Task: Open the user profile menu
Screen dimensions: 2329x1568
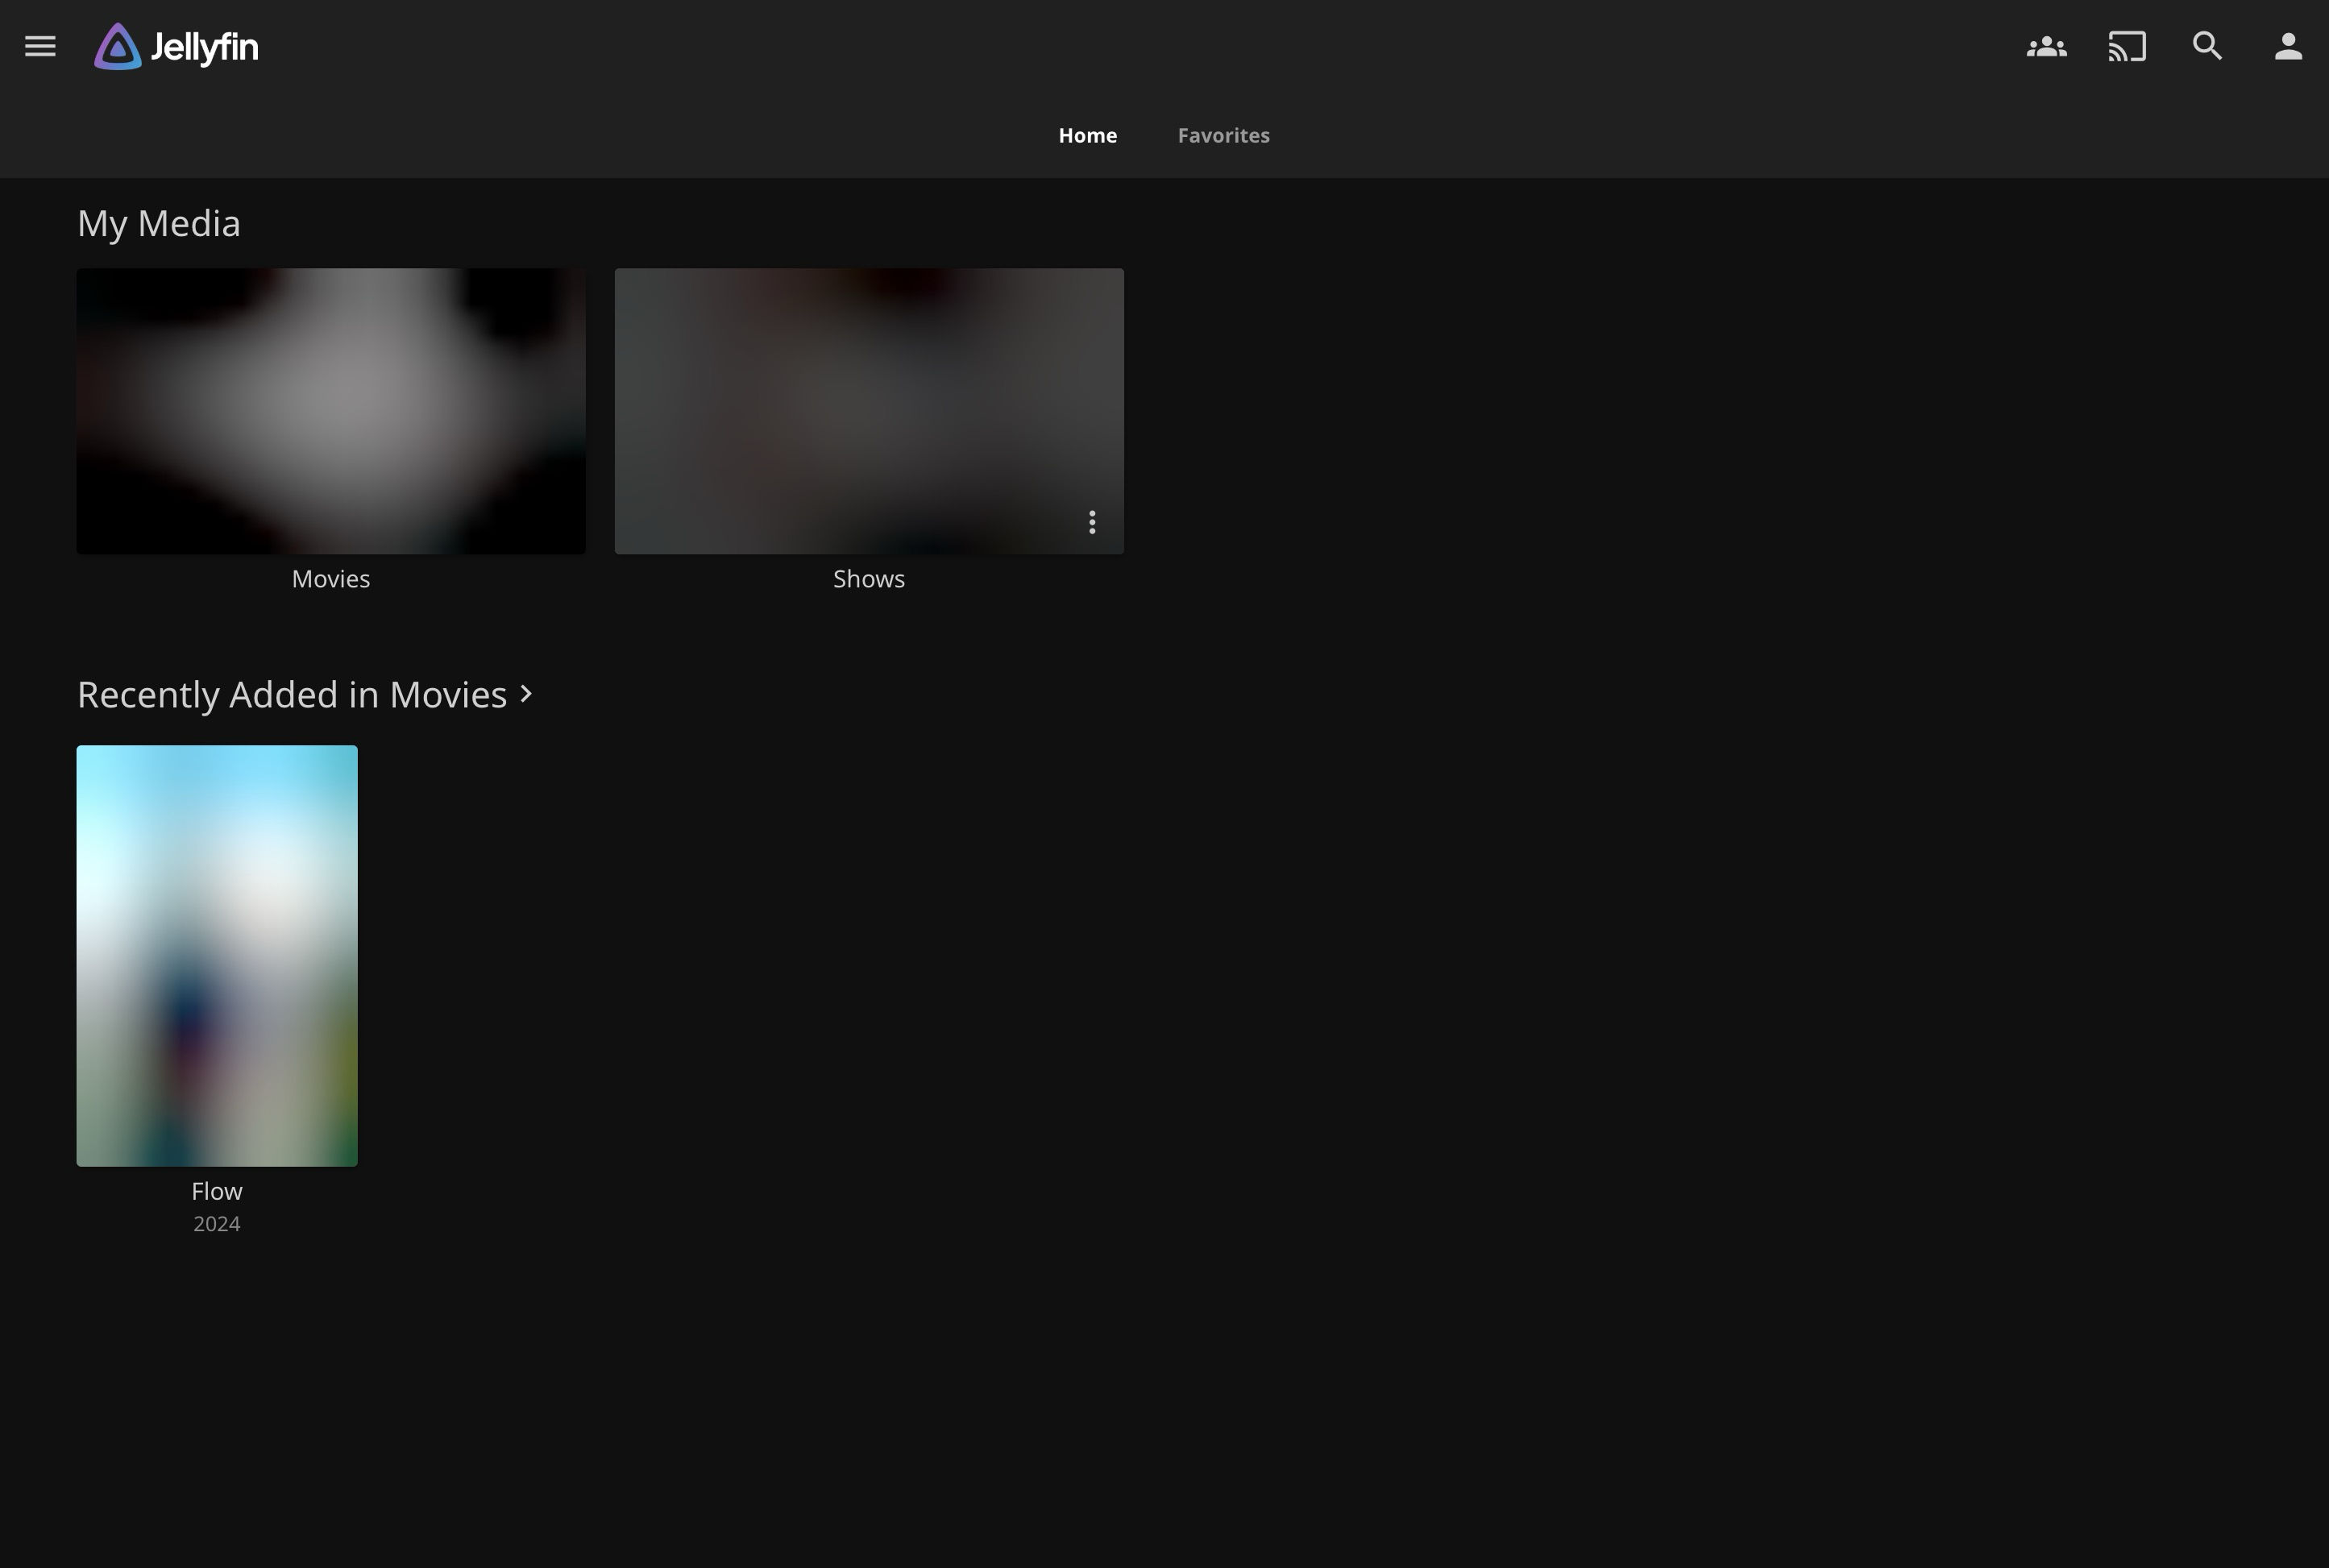Action: (x=2288, y=45)
